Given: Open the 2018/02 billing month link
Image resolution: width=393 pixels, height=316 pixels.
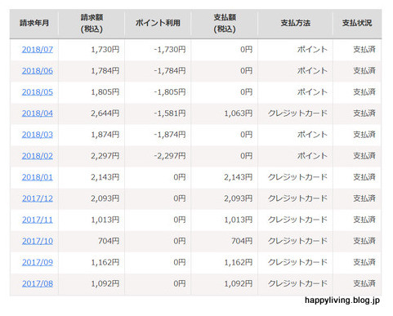Looking at the screenshot, I should click(38, 156).
